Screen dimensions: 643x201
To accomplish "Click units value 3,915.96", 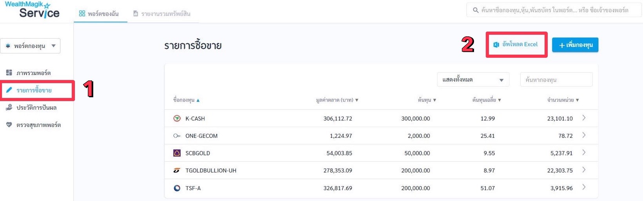I will (561, 188).
